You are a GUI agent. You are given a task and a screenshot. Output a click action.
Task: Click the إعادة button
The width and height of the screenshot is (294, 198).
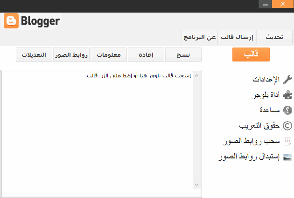[x=146, y=55]
